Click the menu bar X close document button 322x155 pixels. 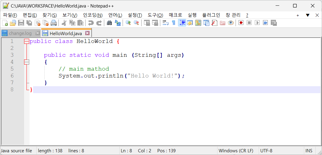pos(317,15)
